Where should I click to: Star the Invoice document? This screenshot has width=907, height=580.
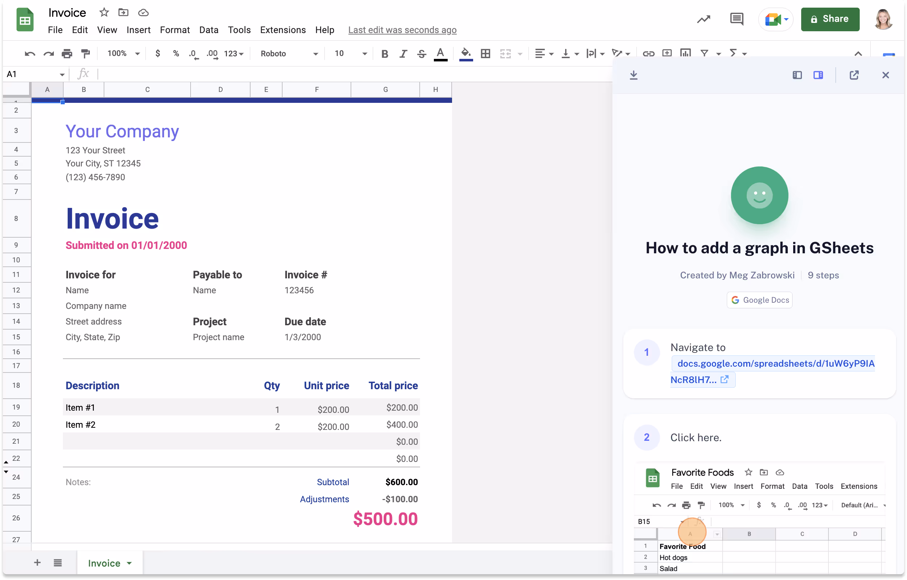(104, 13)
